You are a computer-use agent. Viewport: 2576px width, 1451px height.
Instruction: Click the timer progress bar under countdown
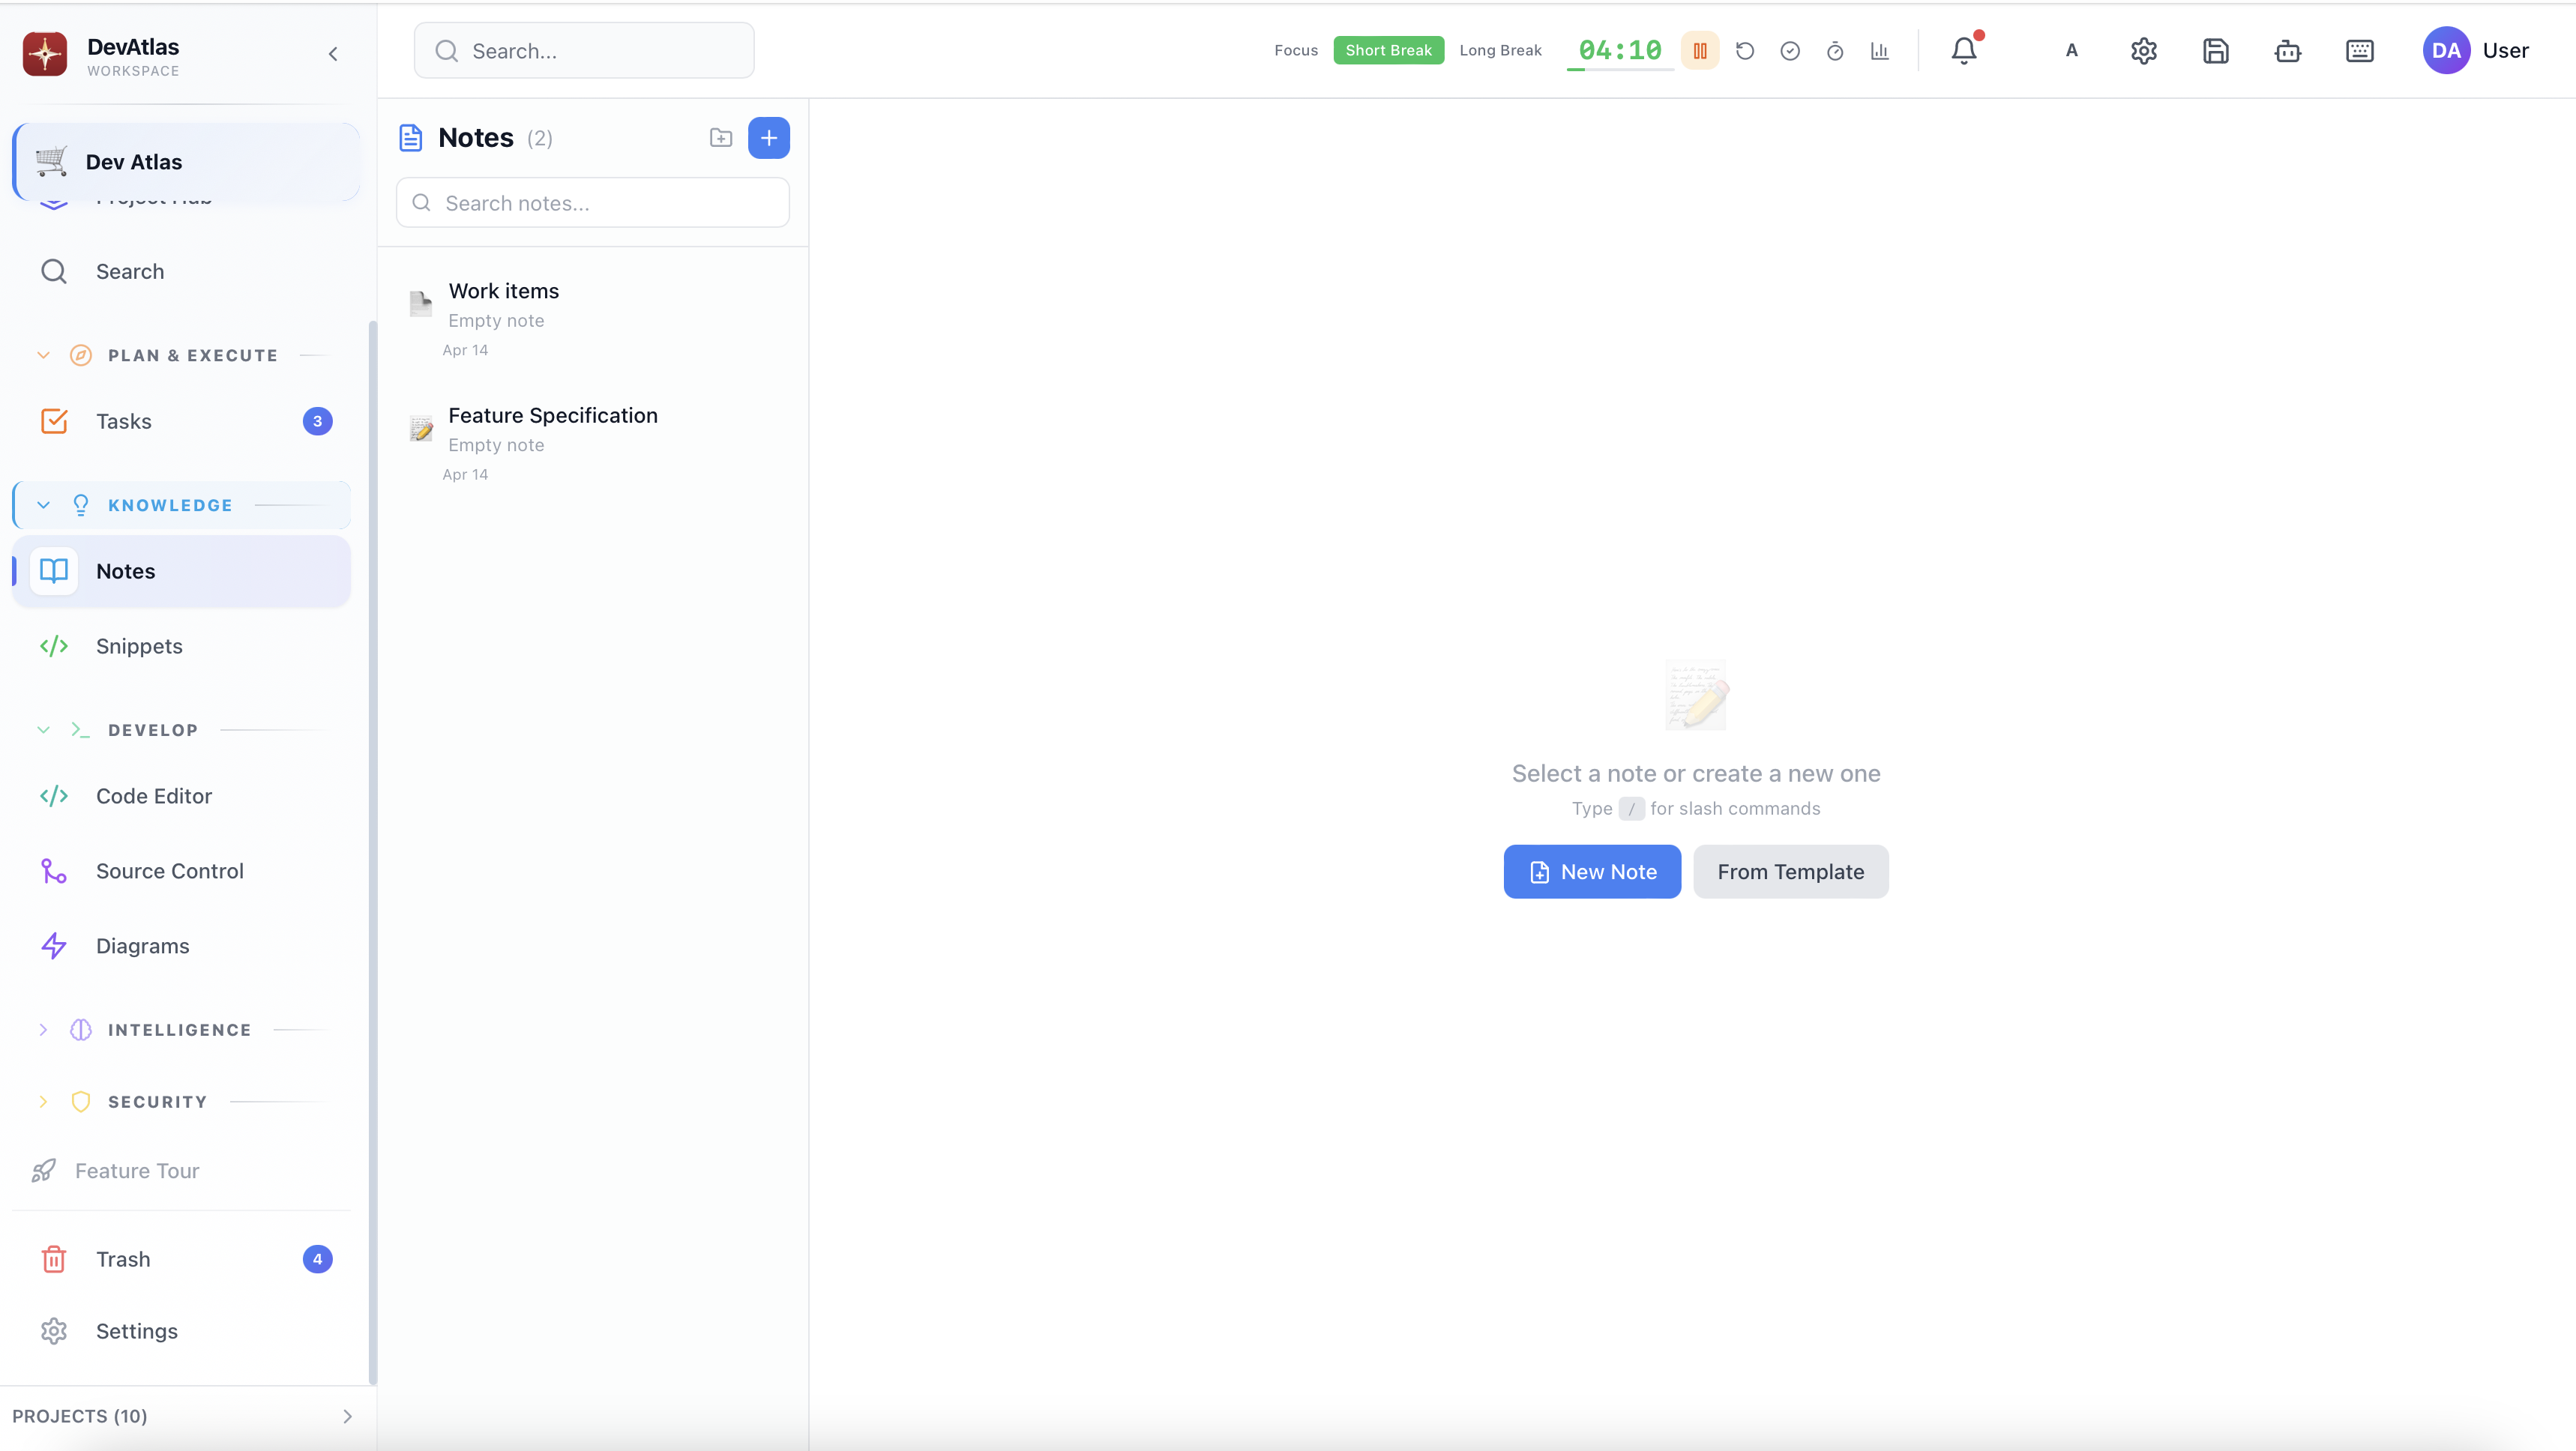[x=1619, y=70]
